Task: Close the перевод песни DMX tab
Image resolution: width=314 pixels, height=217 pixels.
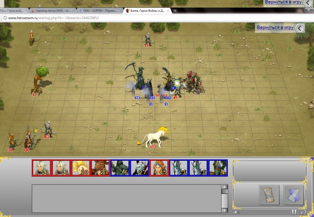Action: tap(74, 11)
